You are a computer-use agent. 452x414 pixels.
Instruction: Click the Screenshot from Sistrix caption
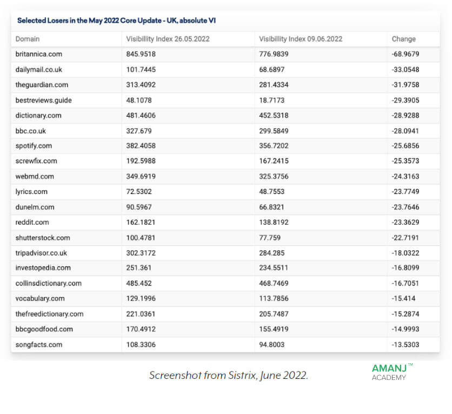(x=229, y=375)
